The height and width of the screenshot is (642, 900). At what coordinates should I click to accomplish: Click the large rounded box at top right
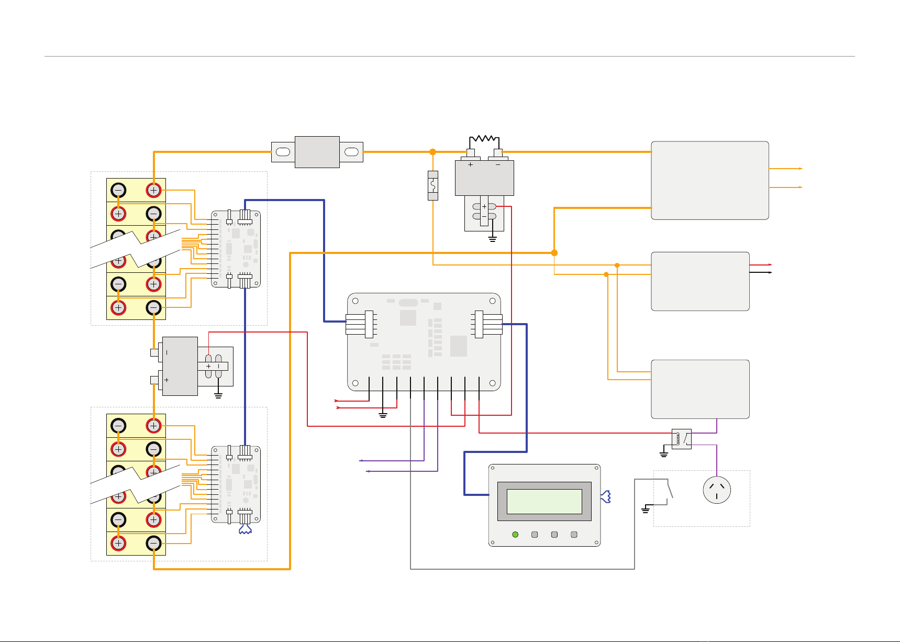[x=709, y=180]
